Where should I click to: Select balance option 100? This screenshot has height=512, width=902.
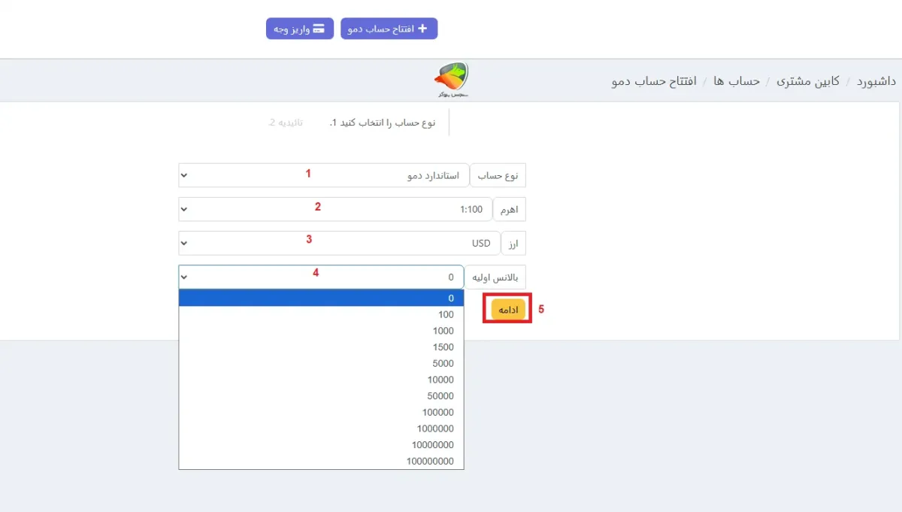(321, 314)
